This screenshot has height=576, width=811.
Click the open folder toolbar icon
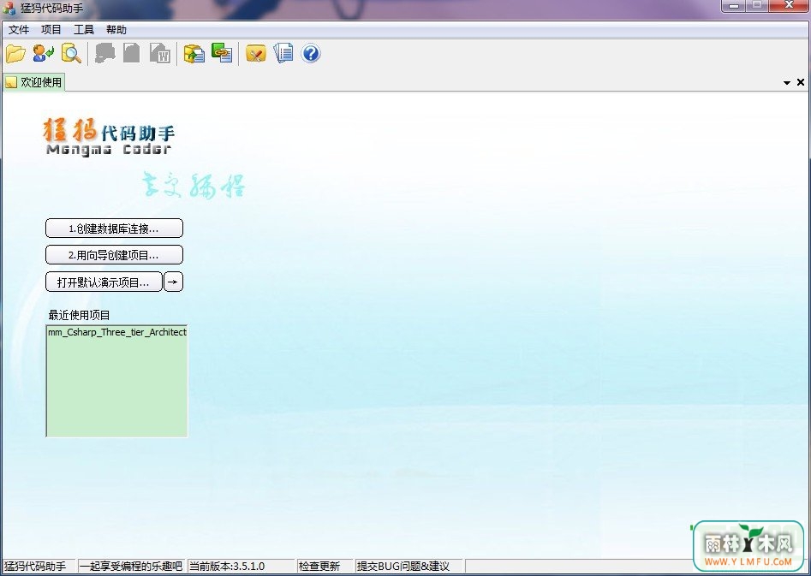click(15, 53)
